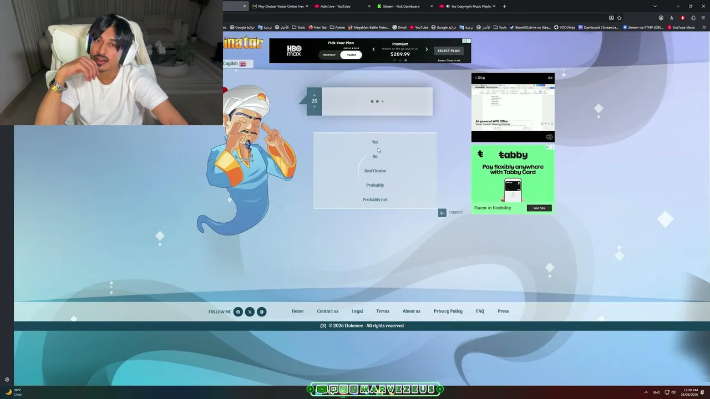Click Select Plan in the HBO ad
Image resolution: width=710 pixels, height=399 pixels.
(448, 50)
